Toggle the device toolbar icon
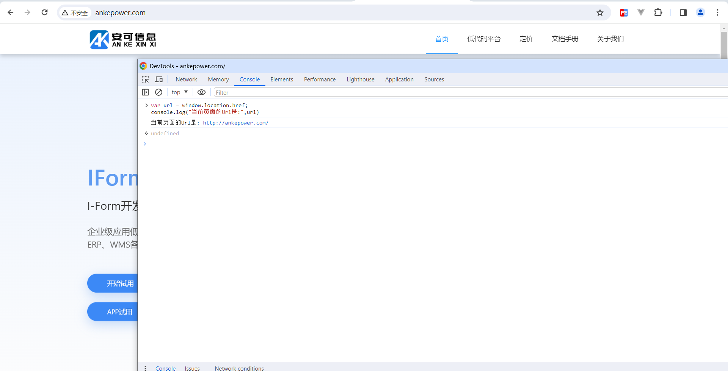 point(159,79)
